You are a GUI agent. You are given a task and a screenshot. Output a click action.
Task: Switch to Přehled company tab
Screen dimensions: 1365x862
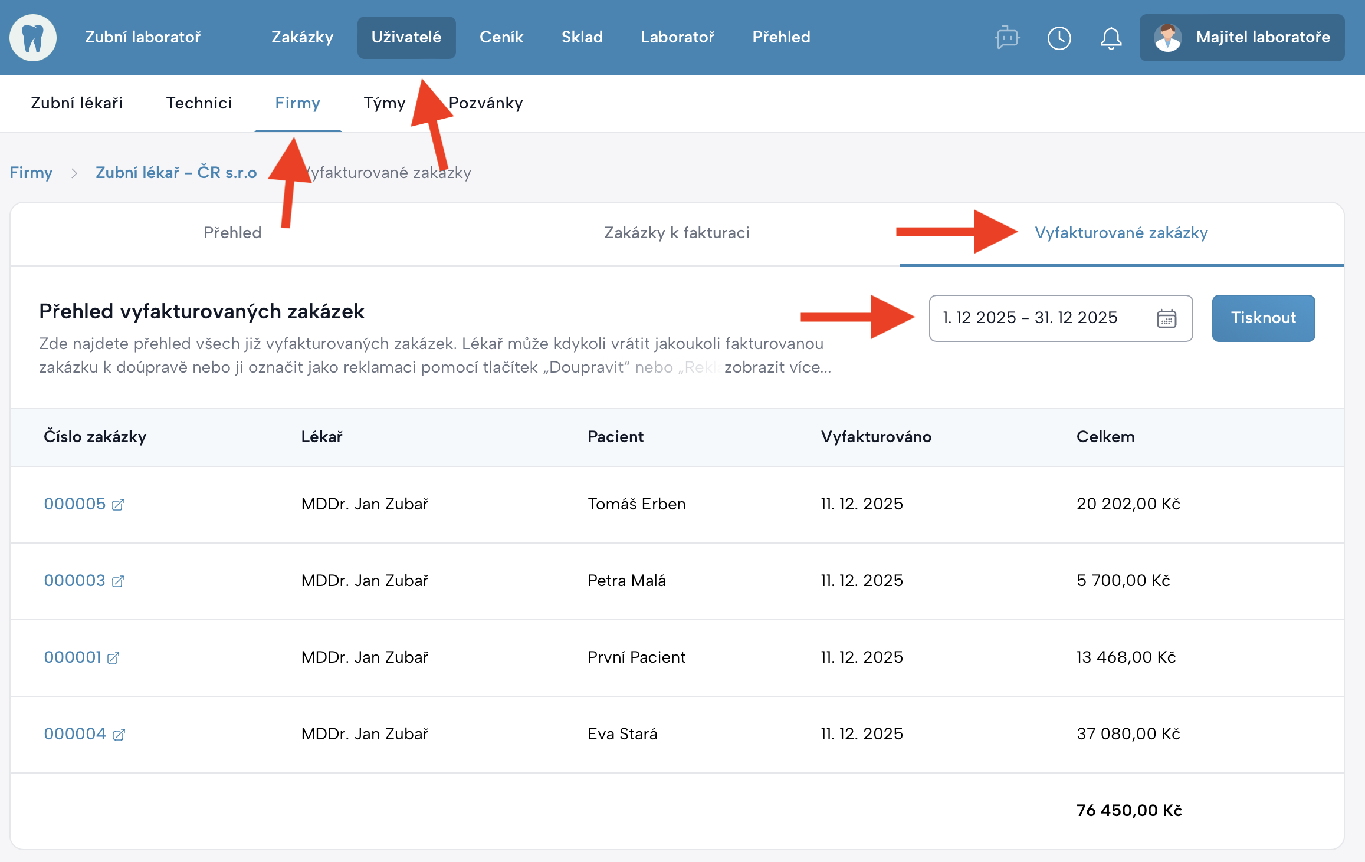coord(232,233)
